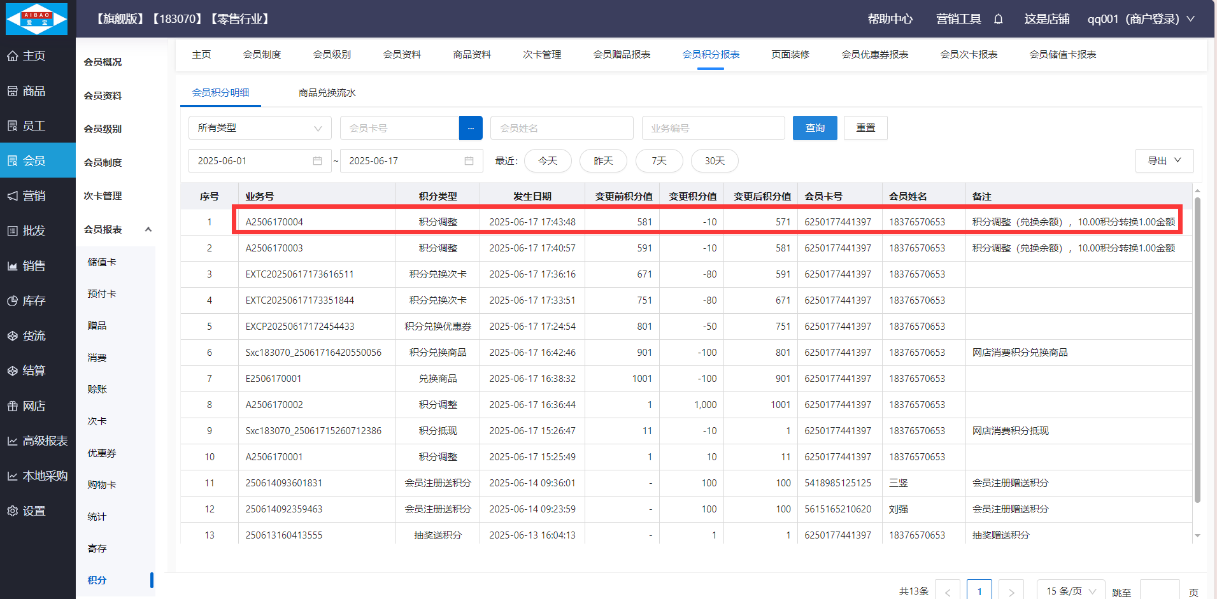This screenshot has width=1217, height=599.
Task: Open 会员概况 in the submenu
Action: coord(103,62)
